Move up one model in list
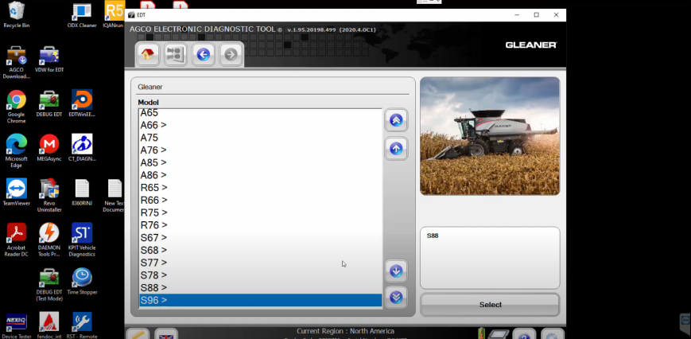The width and height of the screenshot is (691, 339). click(396, 148)
